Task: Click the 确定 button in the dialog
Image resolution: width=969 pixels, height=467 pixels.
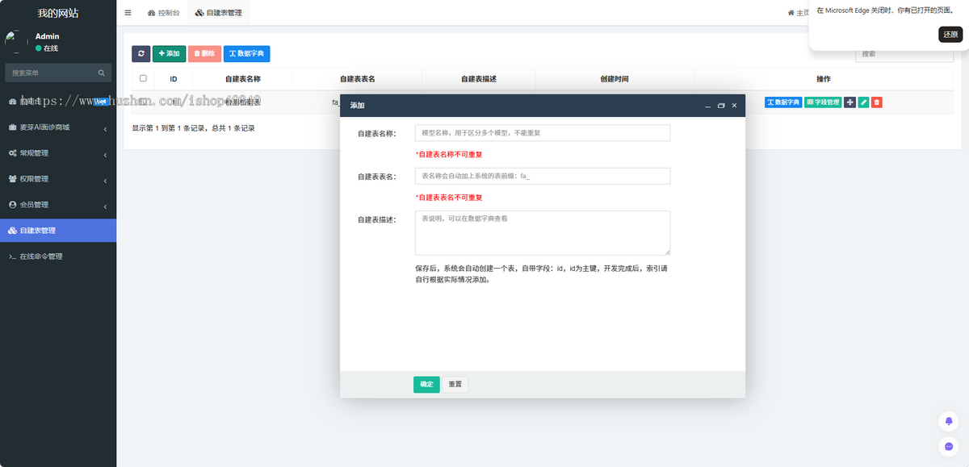Action: tap(426, 385)
